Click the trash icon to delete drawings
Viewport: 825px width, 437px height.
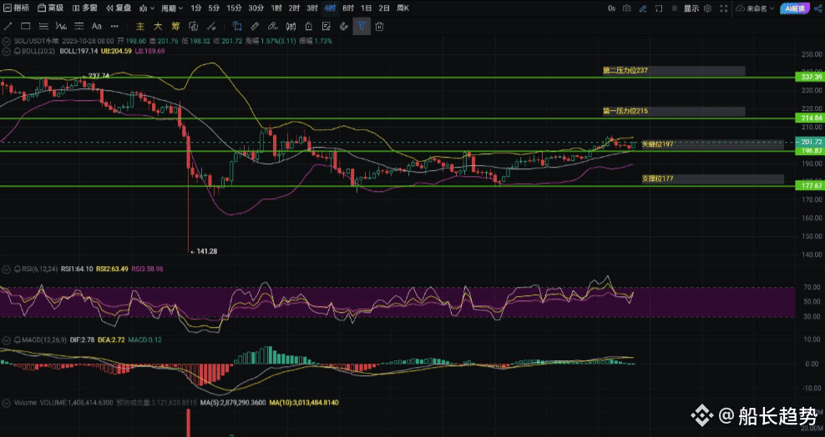pyautogui.click(x=379, y=26)
